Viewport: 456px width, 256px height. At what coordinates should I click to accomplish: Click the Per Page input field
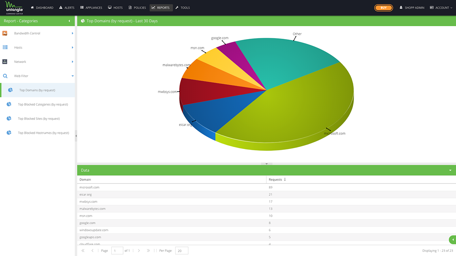click(182, 251)
